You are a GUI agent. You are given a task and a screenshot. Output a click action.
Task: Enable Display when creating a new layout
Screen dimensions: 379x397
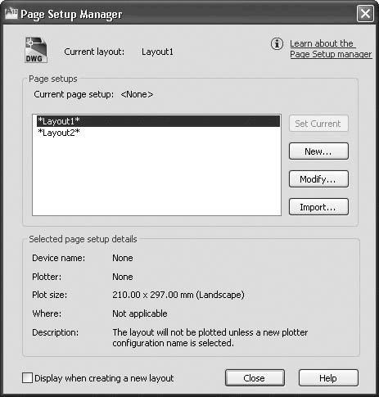(x=27, y=378)
